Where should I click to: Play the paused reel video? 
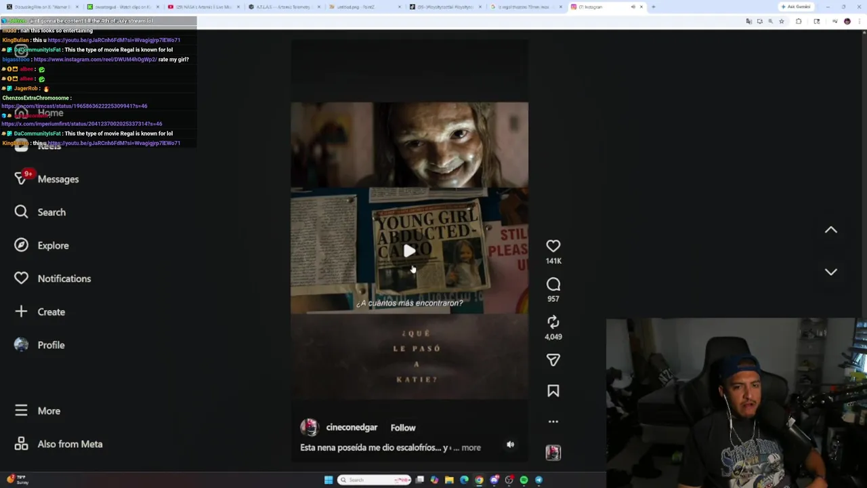click(410, 251)
